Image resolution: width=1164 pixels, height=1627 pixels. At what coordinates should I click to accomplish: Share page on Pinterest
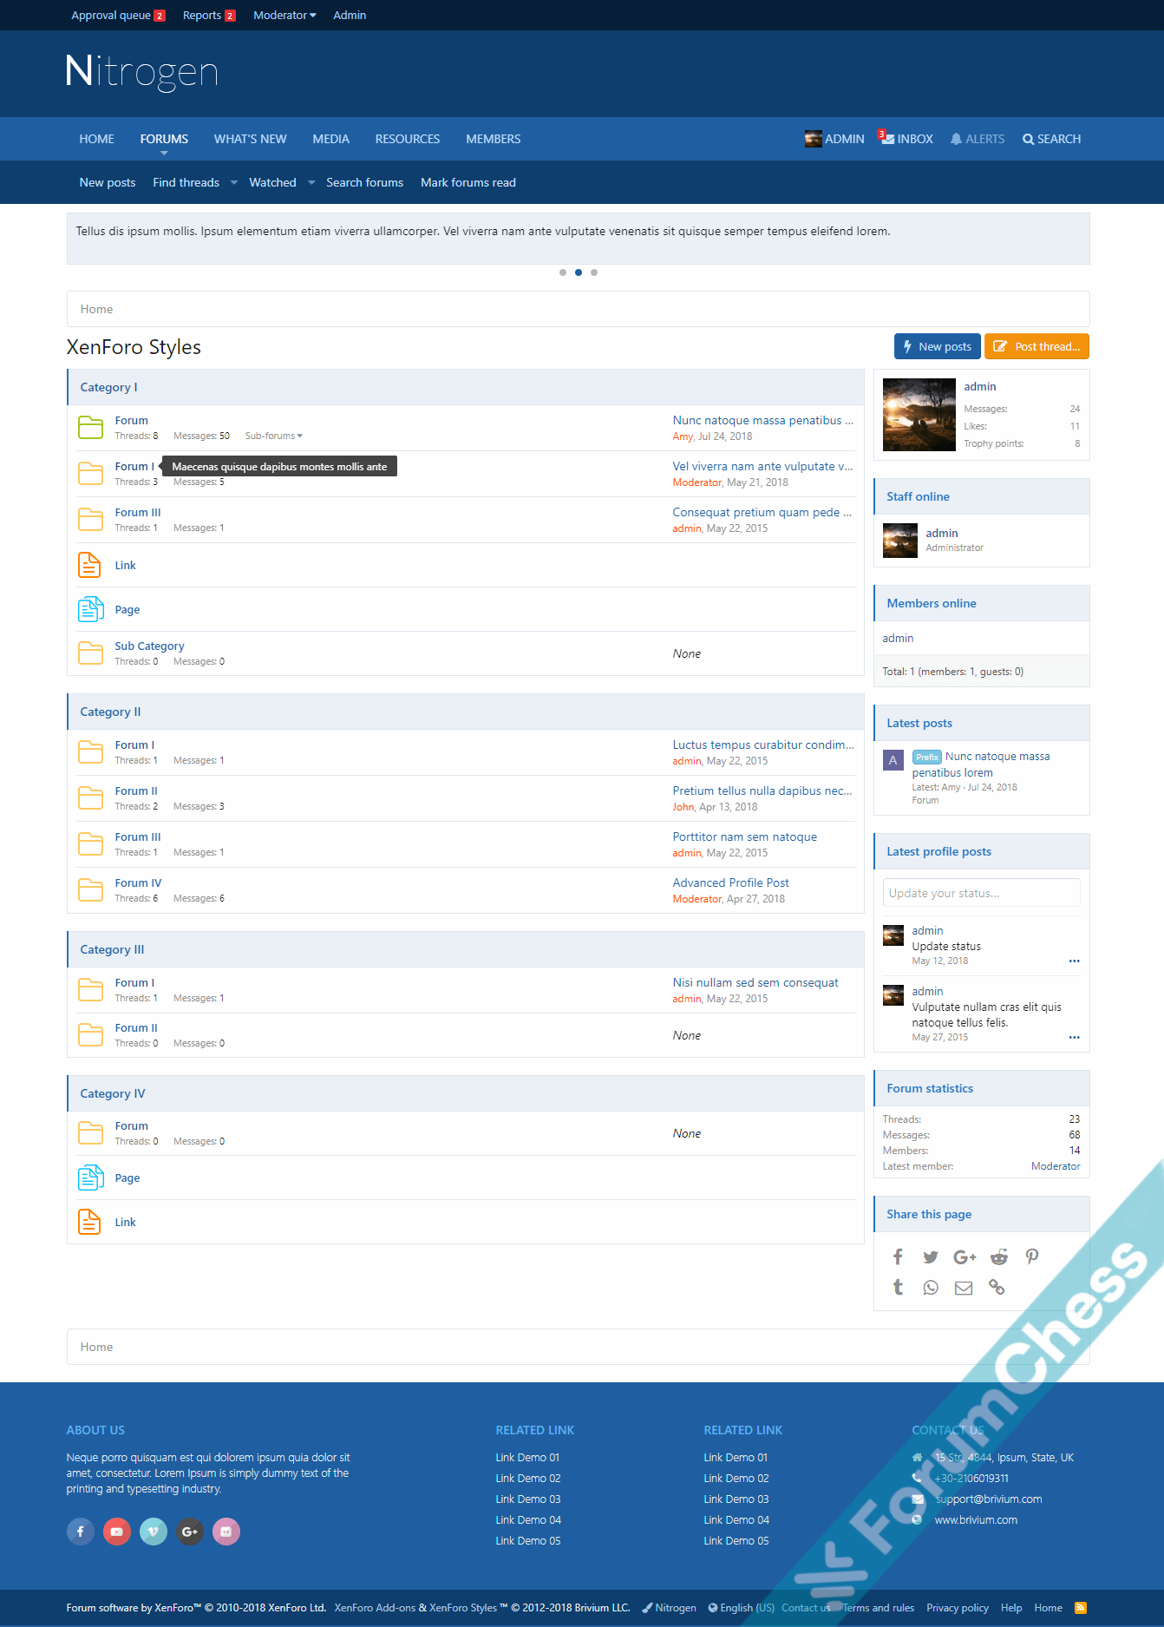click(x=1031, y=1256)
